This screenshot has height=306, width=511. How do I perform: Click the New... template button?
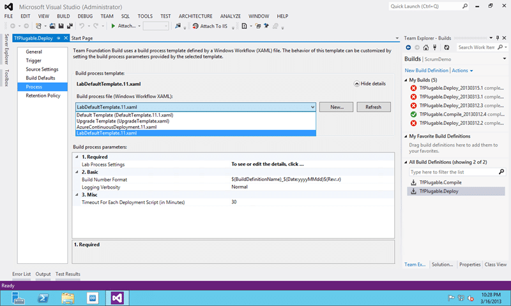click(337, 107)
